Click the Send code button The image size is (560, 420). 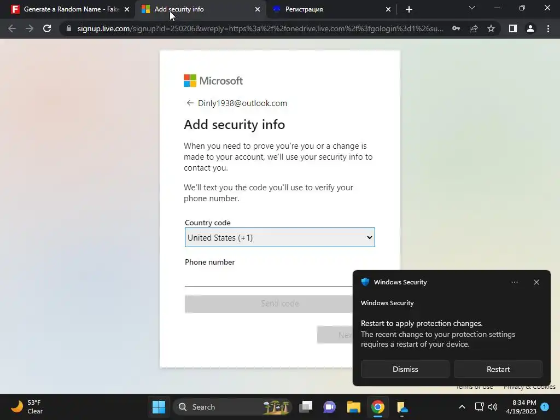[268, 304]
